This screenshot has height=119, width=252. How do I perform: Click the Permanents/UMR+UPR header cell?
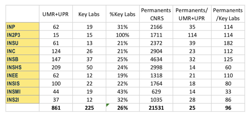point(192,14)
